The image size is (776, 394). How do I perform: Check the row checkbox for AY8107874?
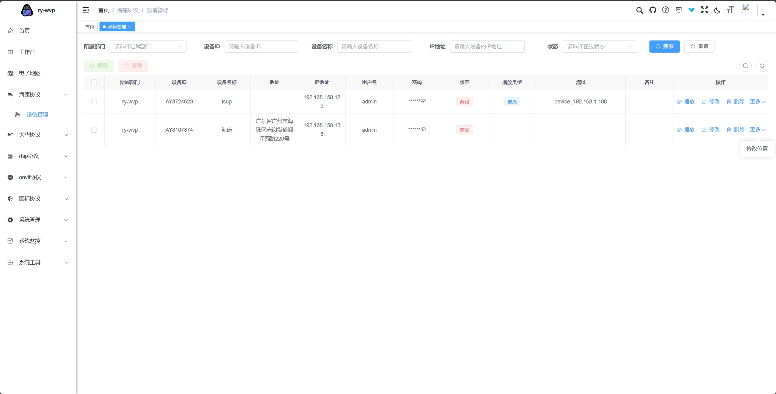94,130
